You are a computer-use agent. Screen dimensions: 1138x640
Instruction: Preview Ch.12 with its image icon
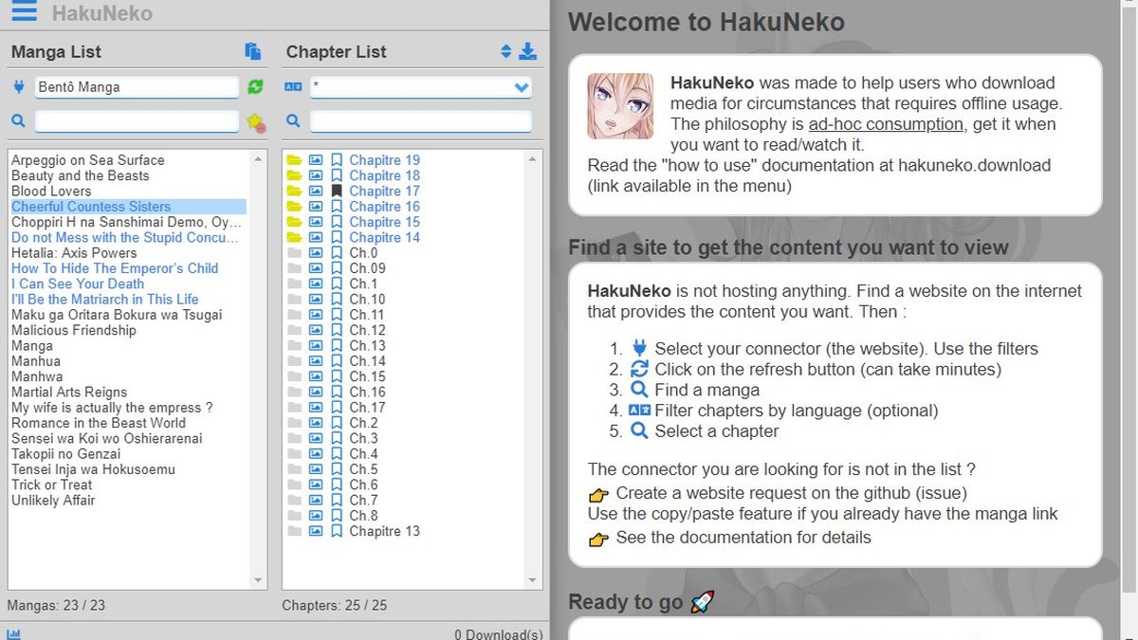[x=316, y=330]
